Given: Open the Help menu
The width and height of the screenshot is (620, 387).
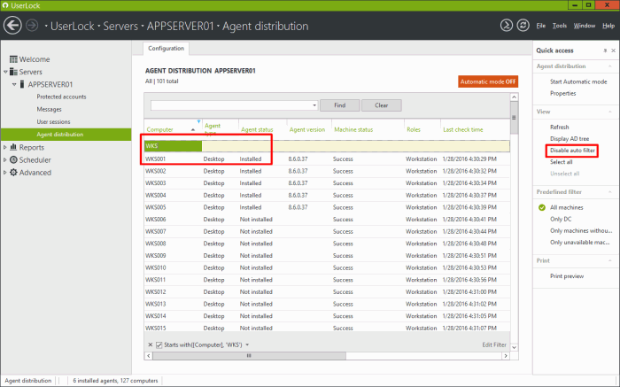Looking at the screenshot, I should (x=608, y=26).
